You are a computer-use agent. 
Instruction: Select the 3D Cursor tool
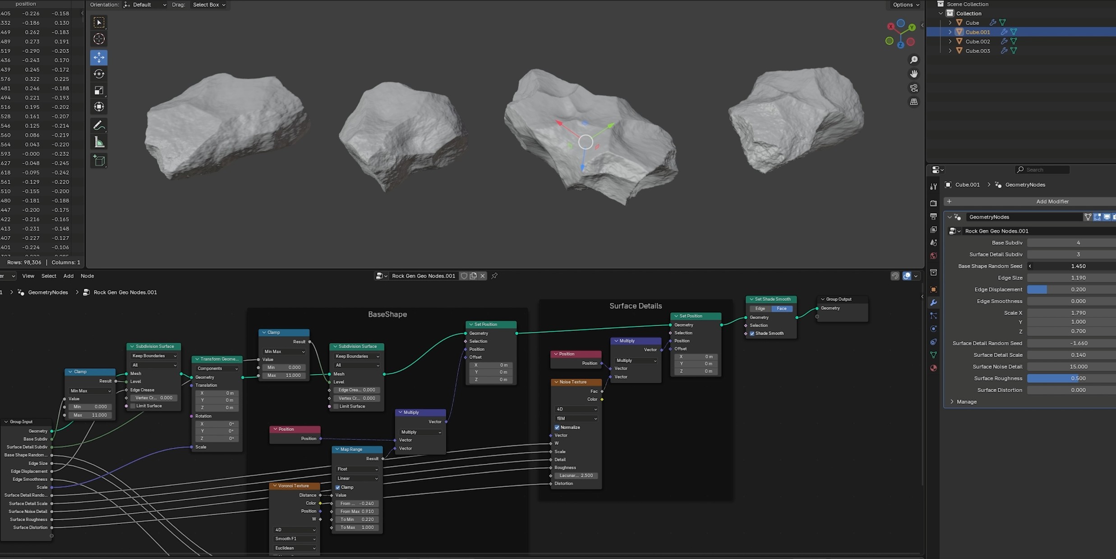point(99,39)
